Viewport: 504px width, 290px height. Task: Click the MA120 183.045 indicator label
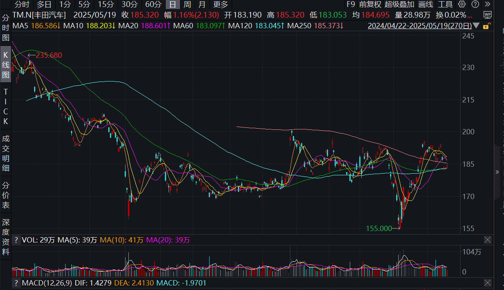[x=256, y=26]
